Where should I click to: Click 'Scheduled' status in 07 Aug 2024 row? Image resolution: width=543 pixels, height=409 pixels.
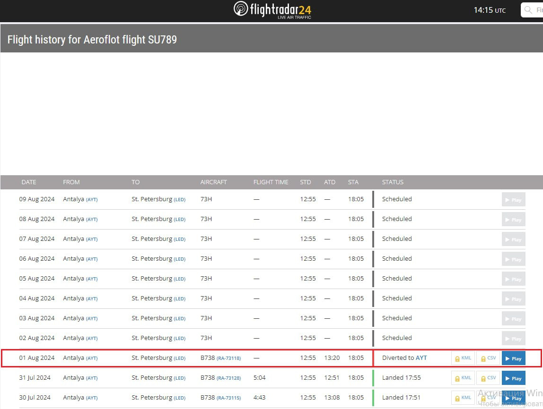click(397, 239)
